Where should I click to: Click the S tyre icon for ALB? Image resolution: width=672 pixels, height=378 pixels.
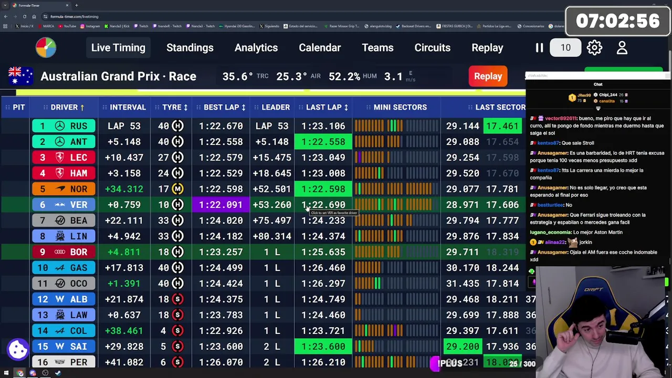tap(178, 299)
